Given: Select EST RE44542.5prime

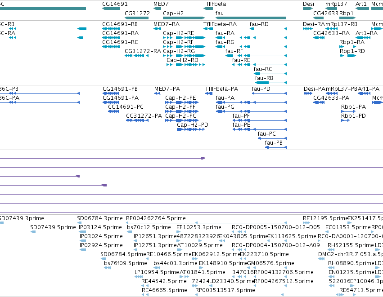Looking at the screenshot, I should [145, 286].
